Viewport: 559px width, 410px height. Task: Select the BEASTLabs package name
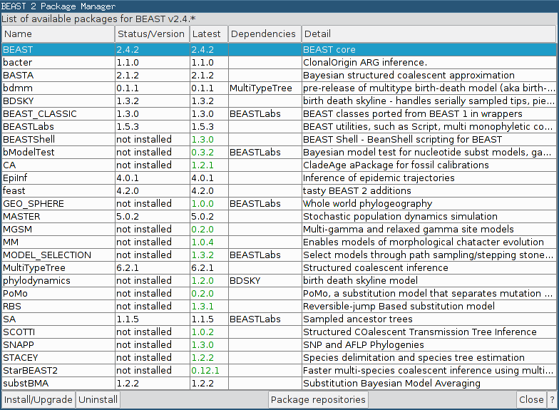coord(29,127)
